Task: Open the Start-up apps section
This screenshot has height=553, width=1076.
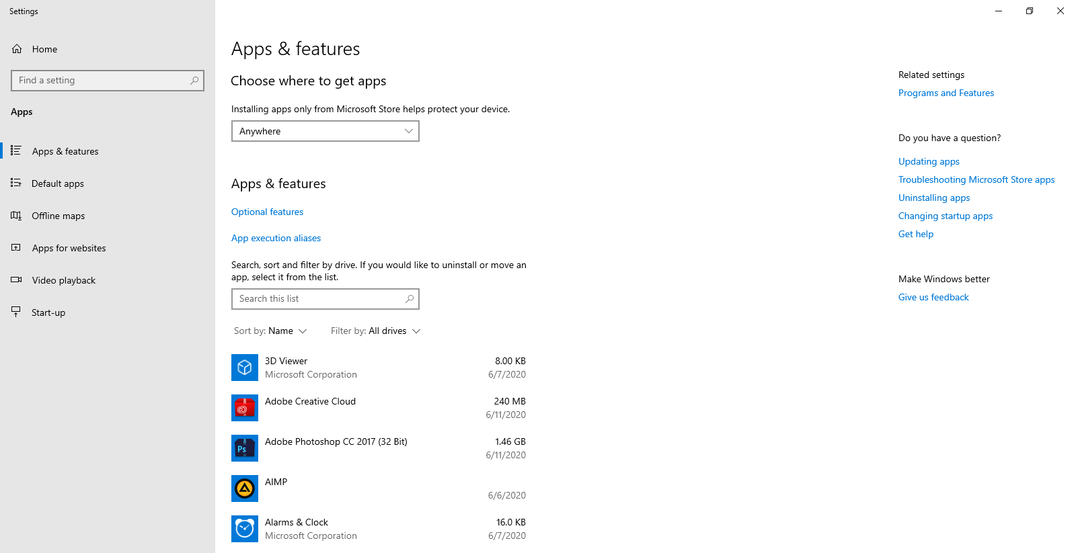Action: (48, 312)
